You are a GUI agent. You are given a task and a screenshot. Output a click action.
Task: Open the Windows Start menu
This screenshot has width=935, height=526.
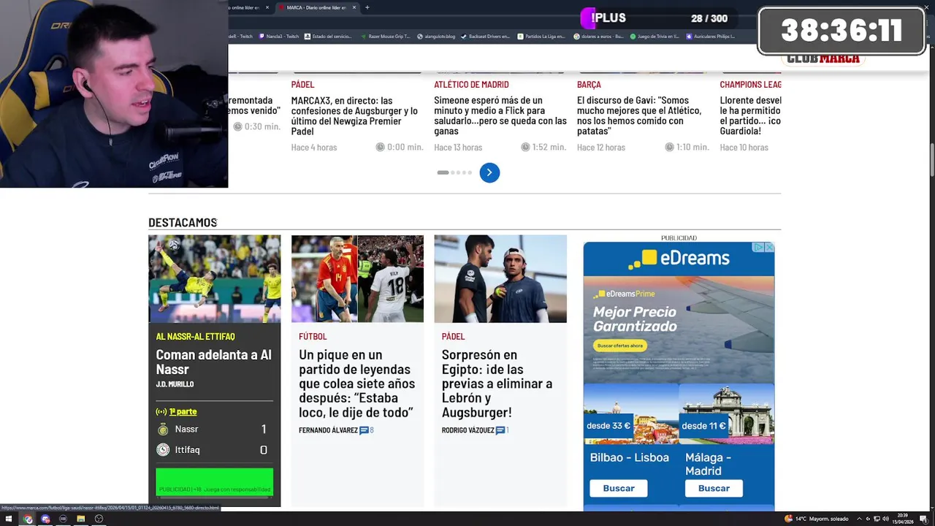tap(9, 519)
